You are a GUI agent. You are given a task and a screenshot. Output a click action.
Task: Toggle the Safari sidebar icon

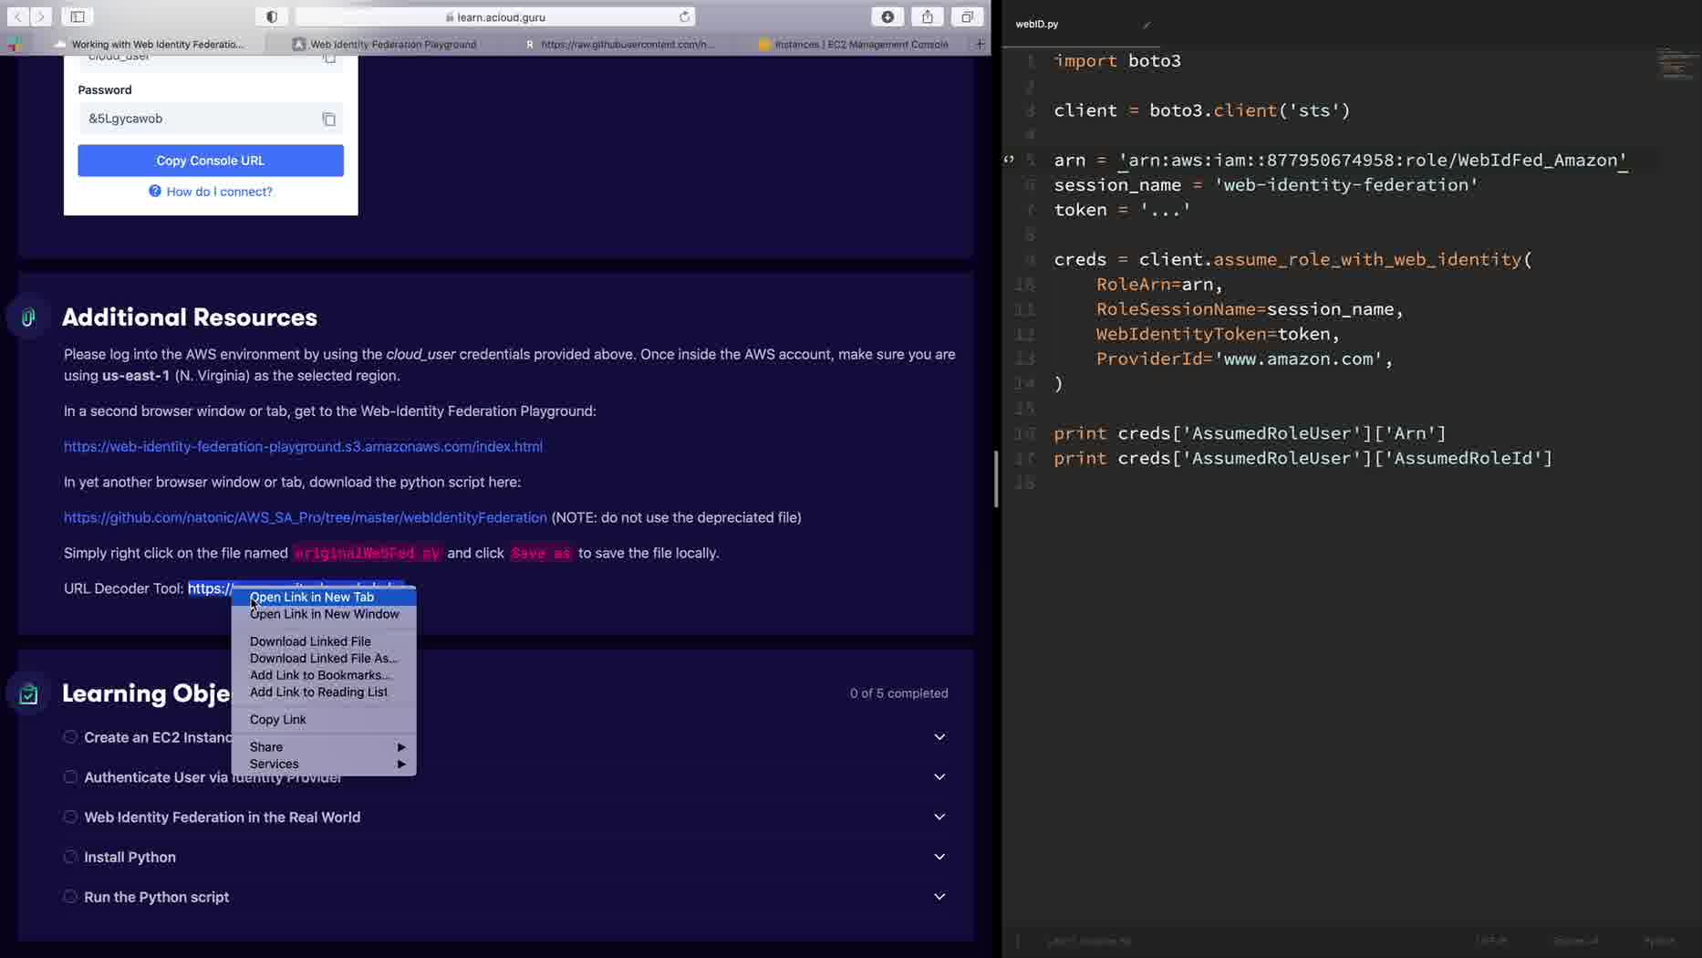(x=78, y=16)
